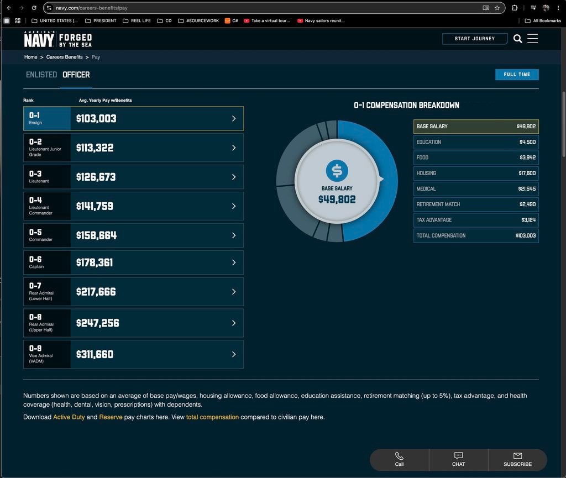This screenshot has width=566, height=478.
Task: Open the All Bookmarks folder
Action: tap(543, 20)
